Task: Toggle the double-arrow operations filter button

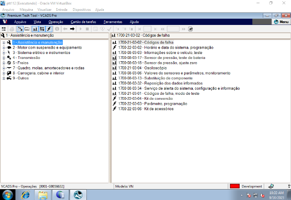Action: coord(42,29)
